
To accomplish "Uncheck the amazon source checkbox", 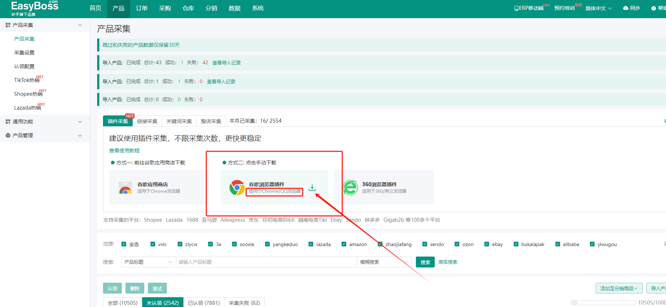I will [x=344, y=244].
